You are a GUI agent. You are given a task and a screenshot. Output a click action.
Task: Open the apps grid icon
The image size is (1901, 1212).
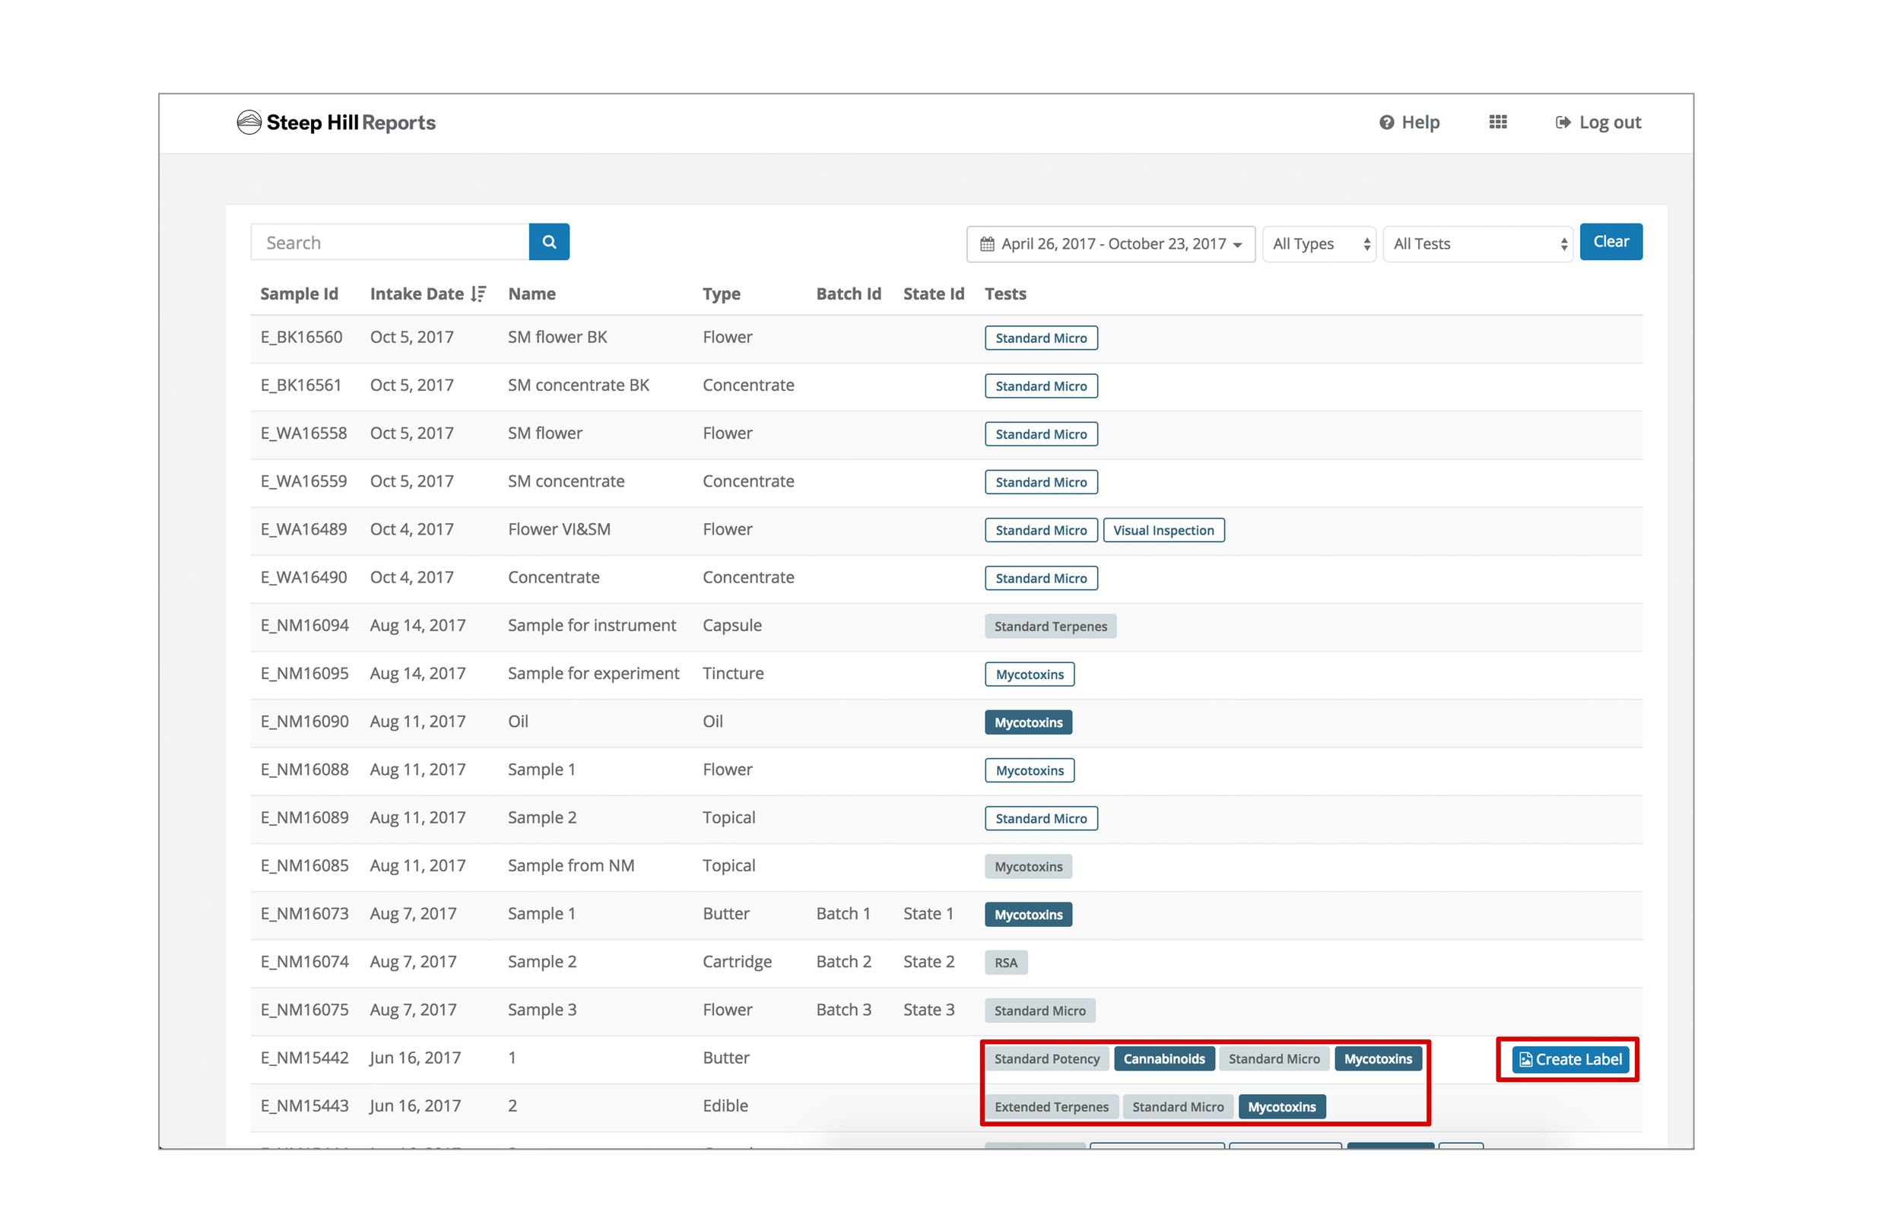(1497, 122)
